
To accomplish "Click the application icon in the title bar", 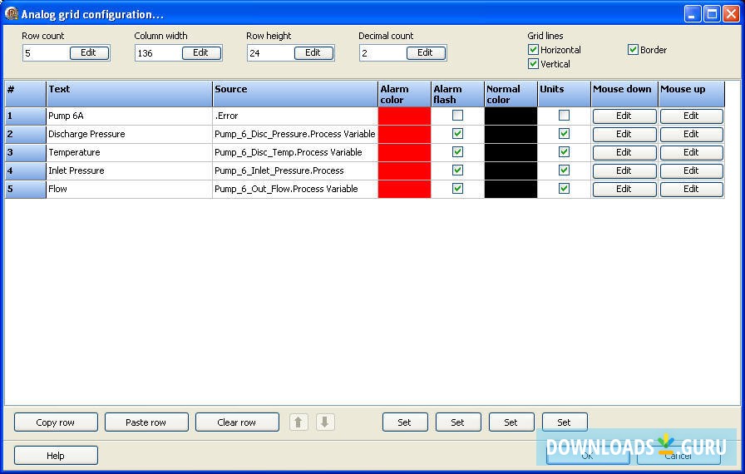I will [12, 13].
